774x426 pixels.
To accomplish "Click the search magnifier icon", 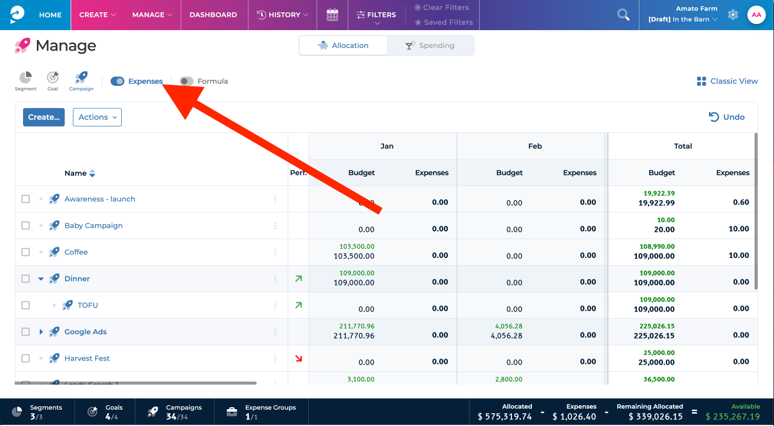I will click(x=623, y=15).
